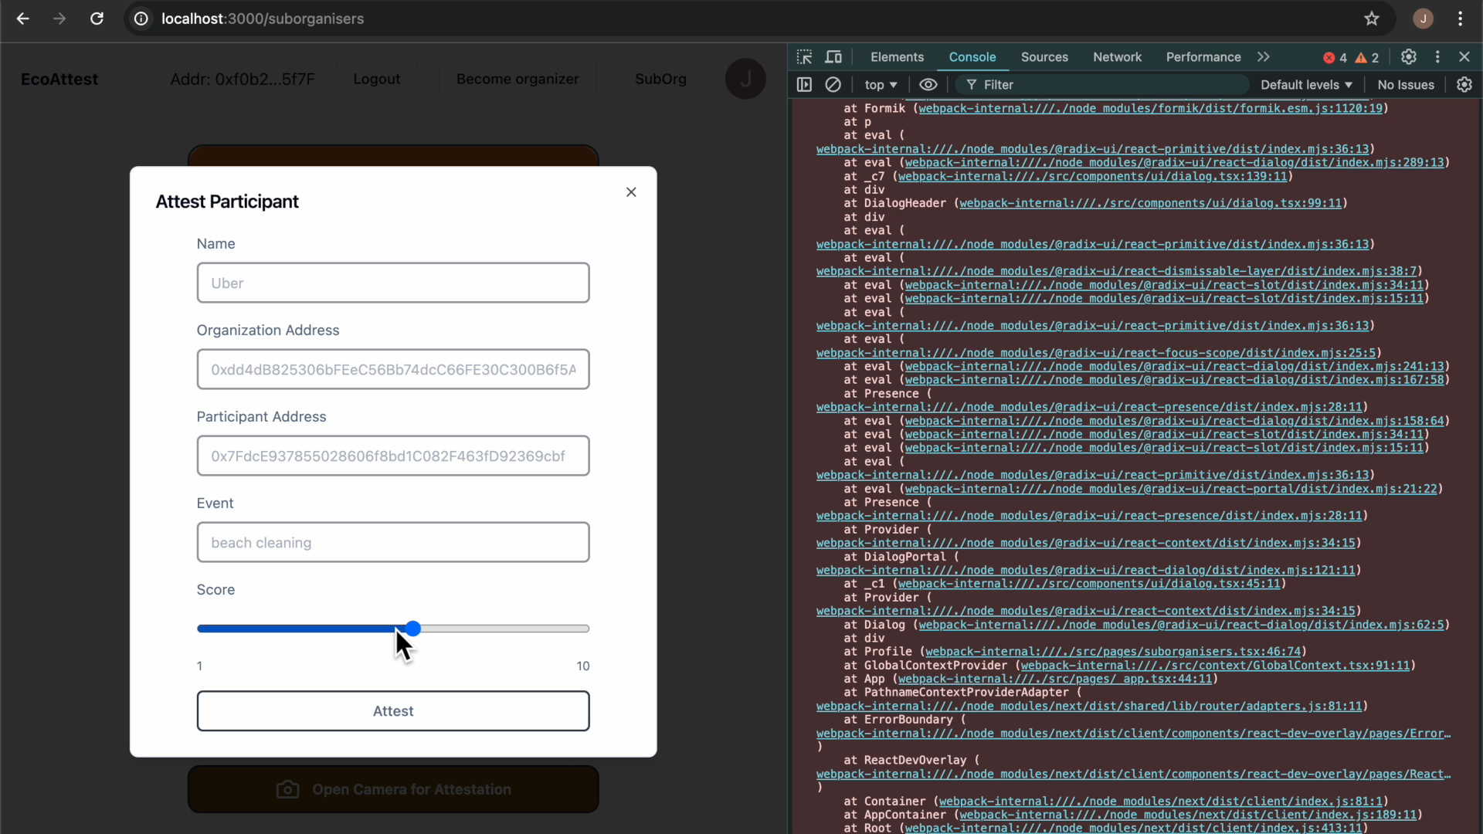This screenshot has height=834, width=1483.
Task: Open console settings gear
Action: point(1464,85)
